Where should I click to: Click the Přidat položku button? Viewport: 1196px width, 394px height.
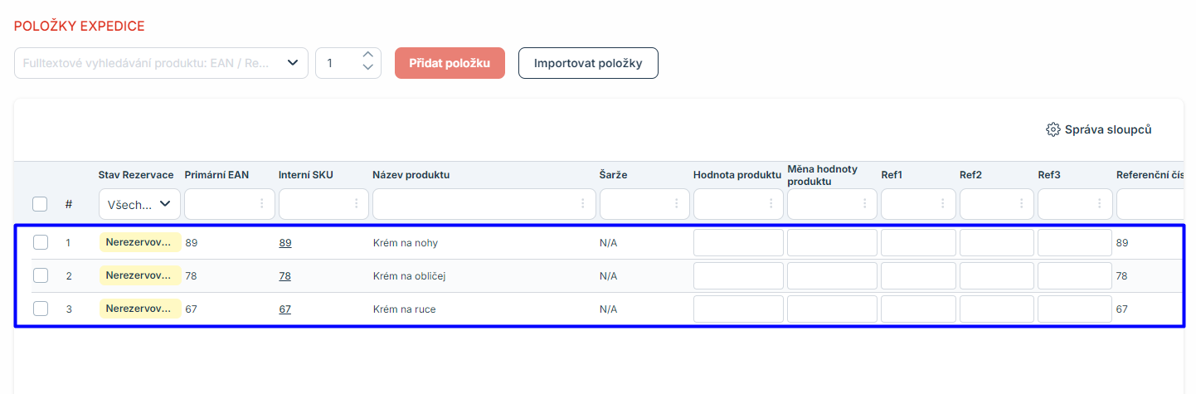[450, 63]
